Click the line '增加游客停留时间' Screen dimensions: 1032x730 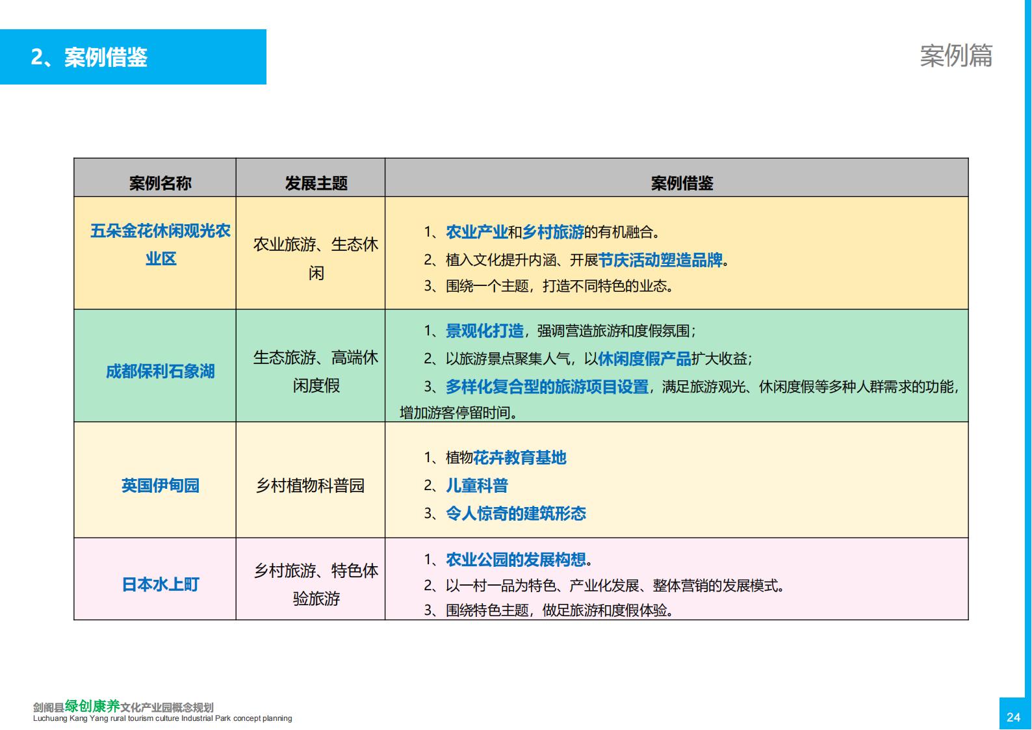(458, 413)
